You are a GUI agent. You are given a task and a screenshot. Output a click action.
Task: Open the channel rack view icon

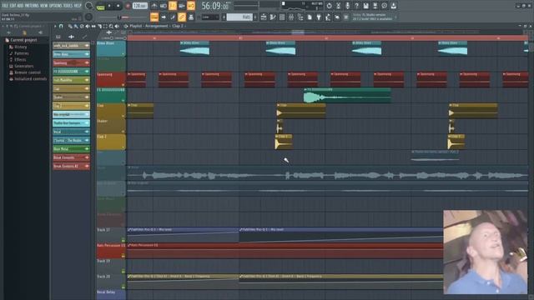(x=282, y=17)
